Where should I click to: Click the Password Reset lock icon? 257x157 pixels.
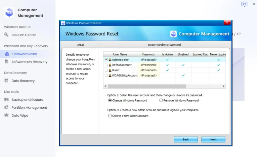pos(7,54)
